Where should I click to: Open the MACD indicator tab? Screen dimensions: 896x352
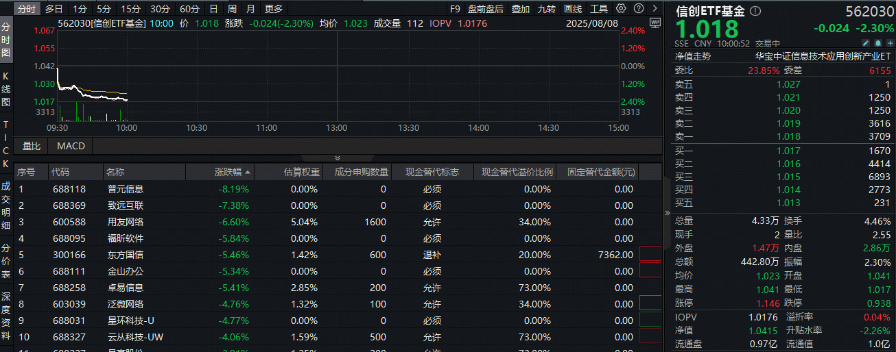click(x=71, y=146)
